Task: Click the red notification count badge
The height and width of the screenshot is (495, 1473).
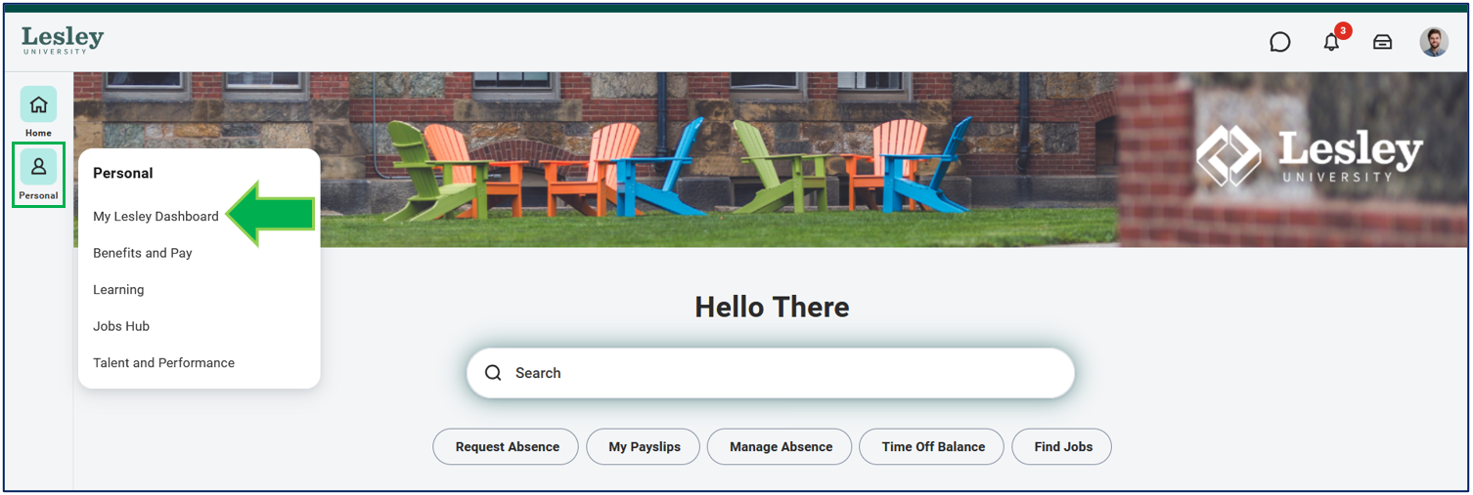Action: click(1343, 31)
